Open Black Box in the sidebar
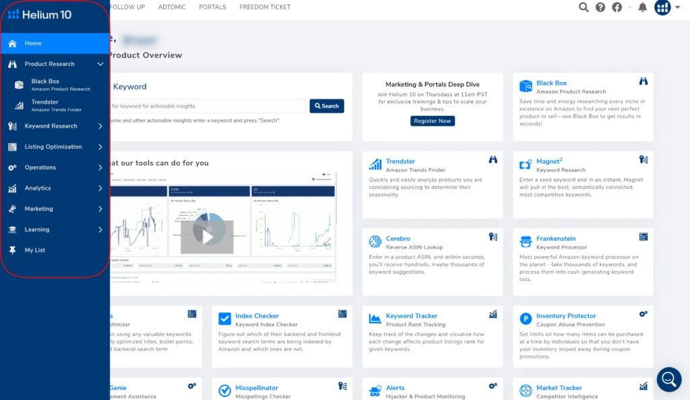The image size is (690, 400). tap(55, 85)
